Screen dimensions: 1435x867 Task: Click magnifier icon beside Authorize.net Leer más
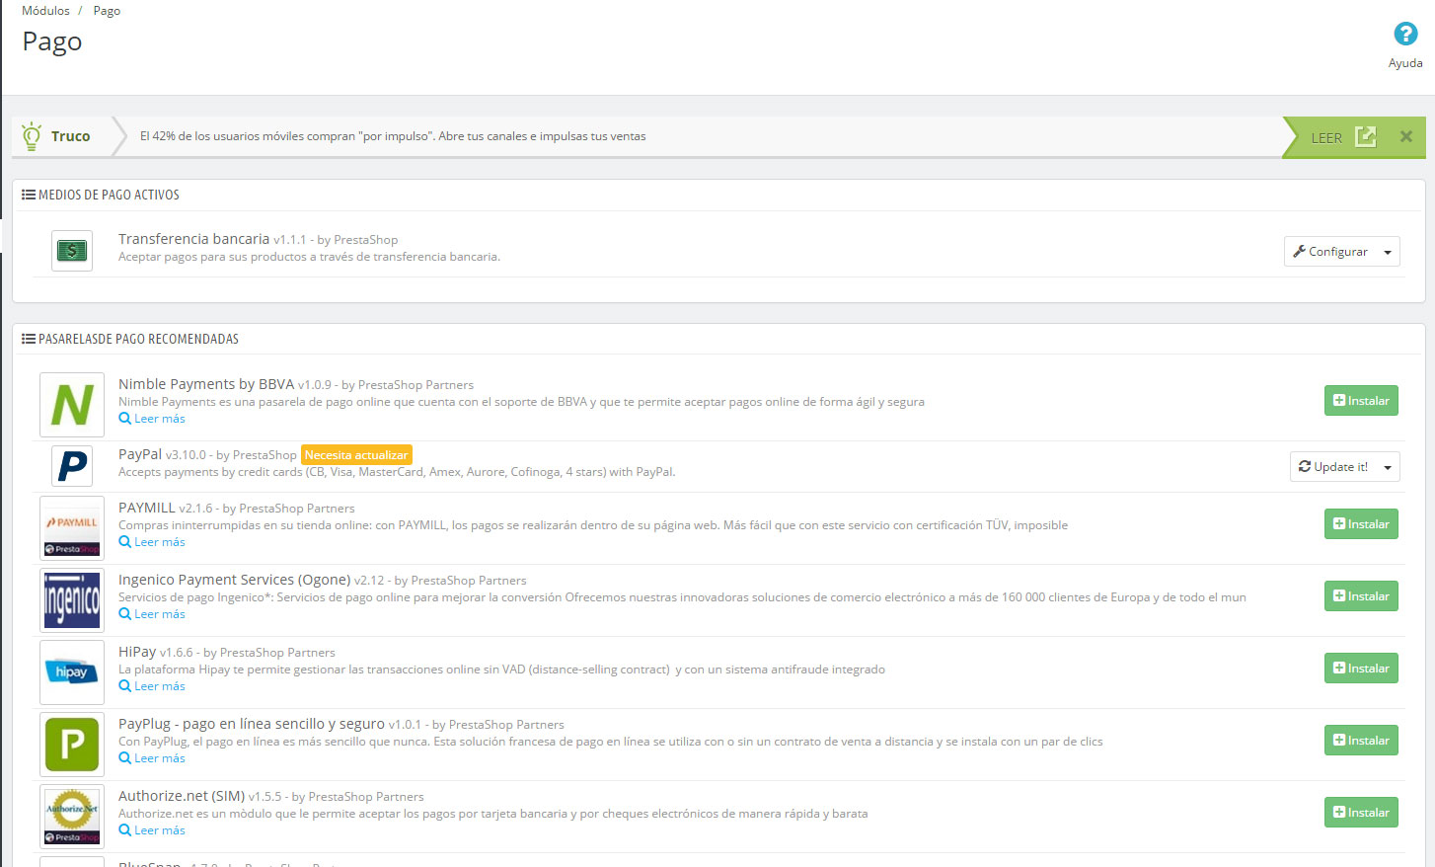pos(125,830)
